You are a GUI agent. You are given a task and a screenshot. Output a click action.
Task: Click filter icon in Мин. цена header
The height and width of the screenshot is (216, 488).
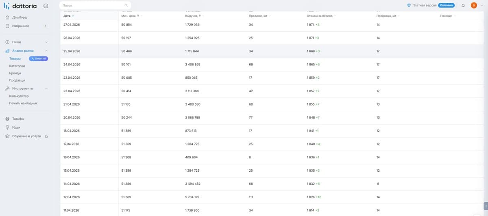138,16
